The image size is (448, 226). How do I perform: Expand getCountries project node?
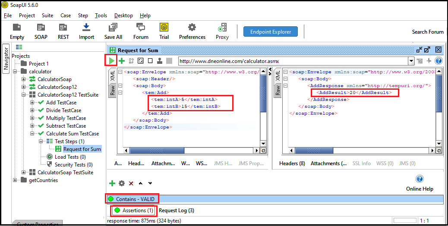tap(15, 180)
